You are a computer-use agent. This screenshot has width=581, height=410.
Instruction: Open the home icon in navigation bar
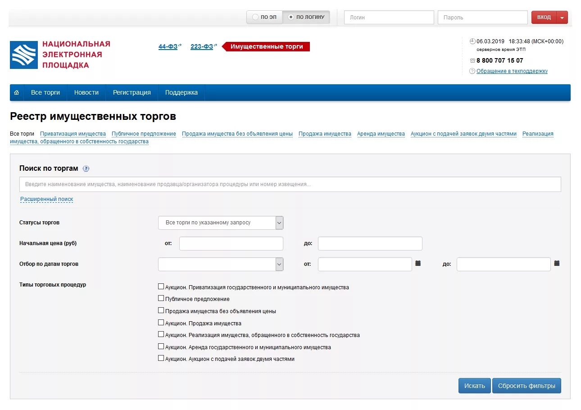point(17,93)
